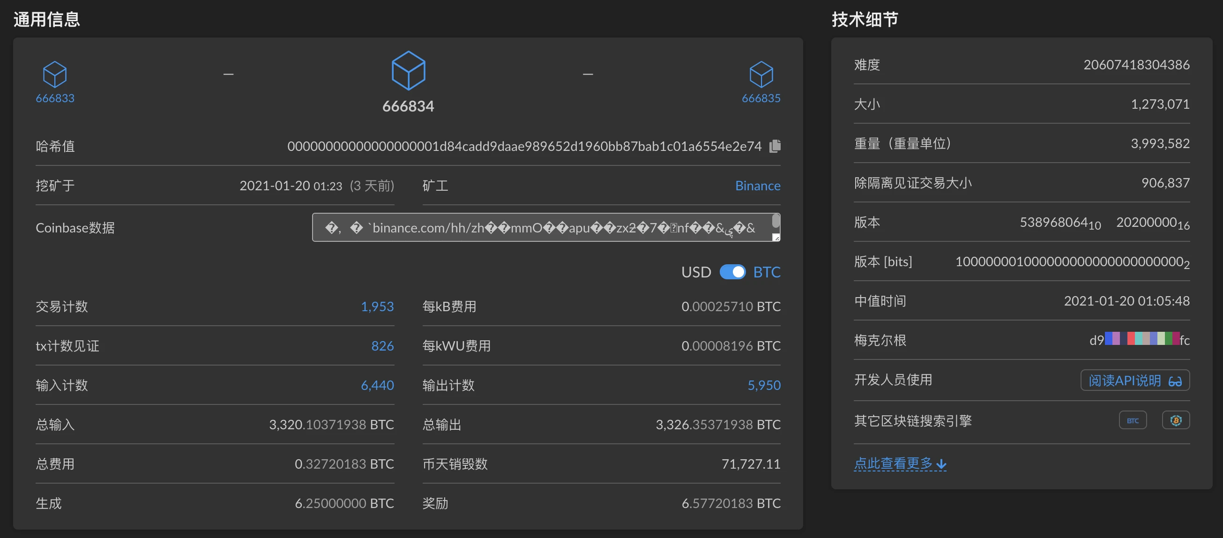Select the block hash value text
This screenshot has width=1223, height=538.
[524, 146]
